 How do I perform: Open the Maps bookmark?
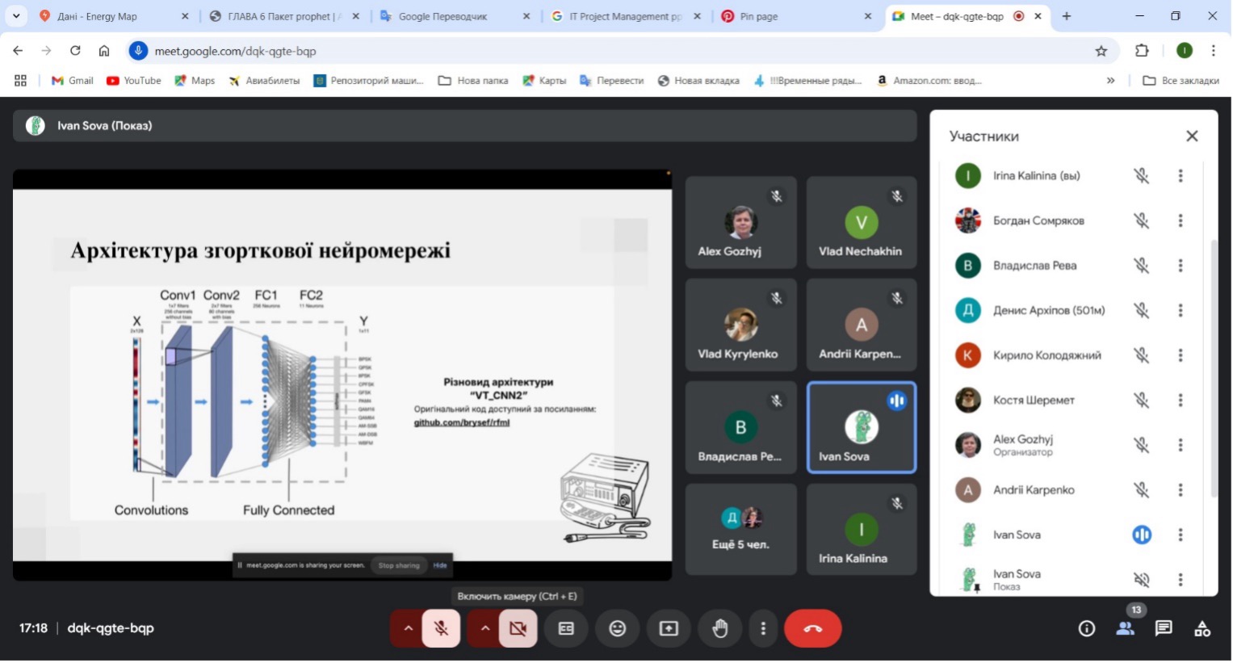click(x=195, y=81)
